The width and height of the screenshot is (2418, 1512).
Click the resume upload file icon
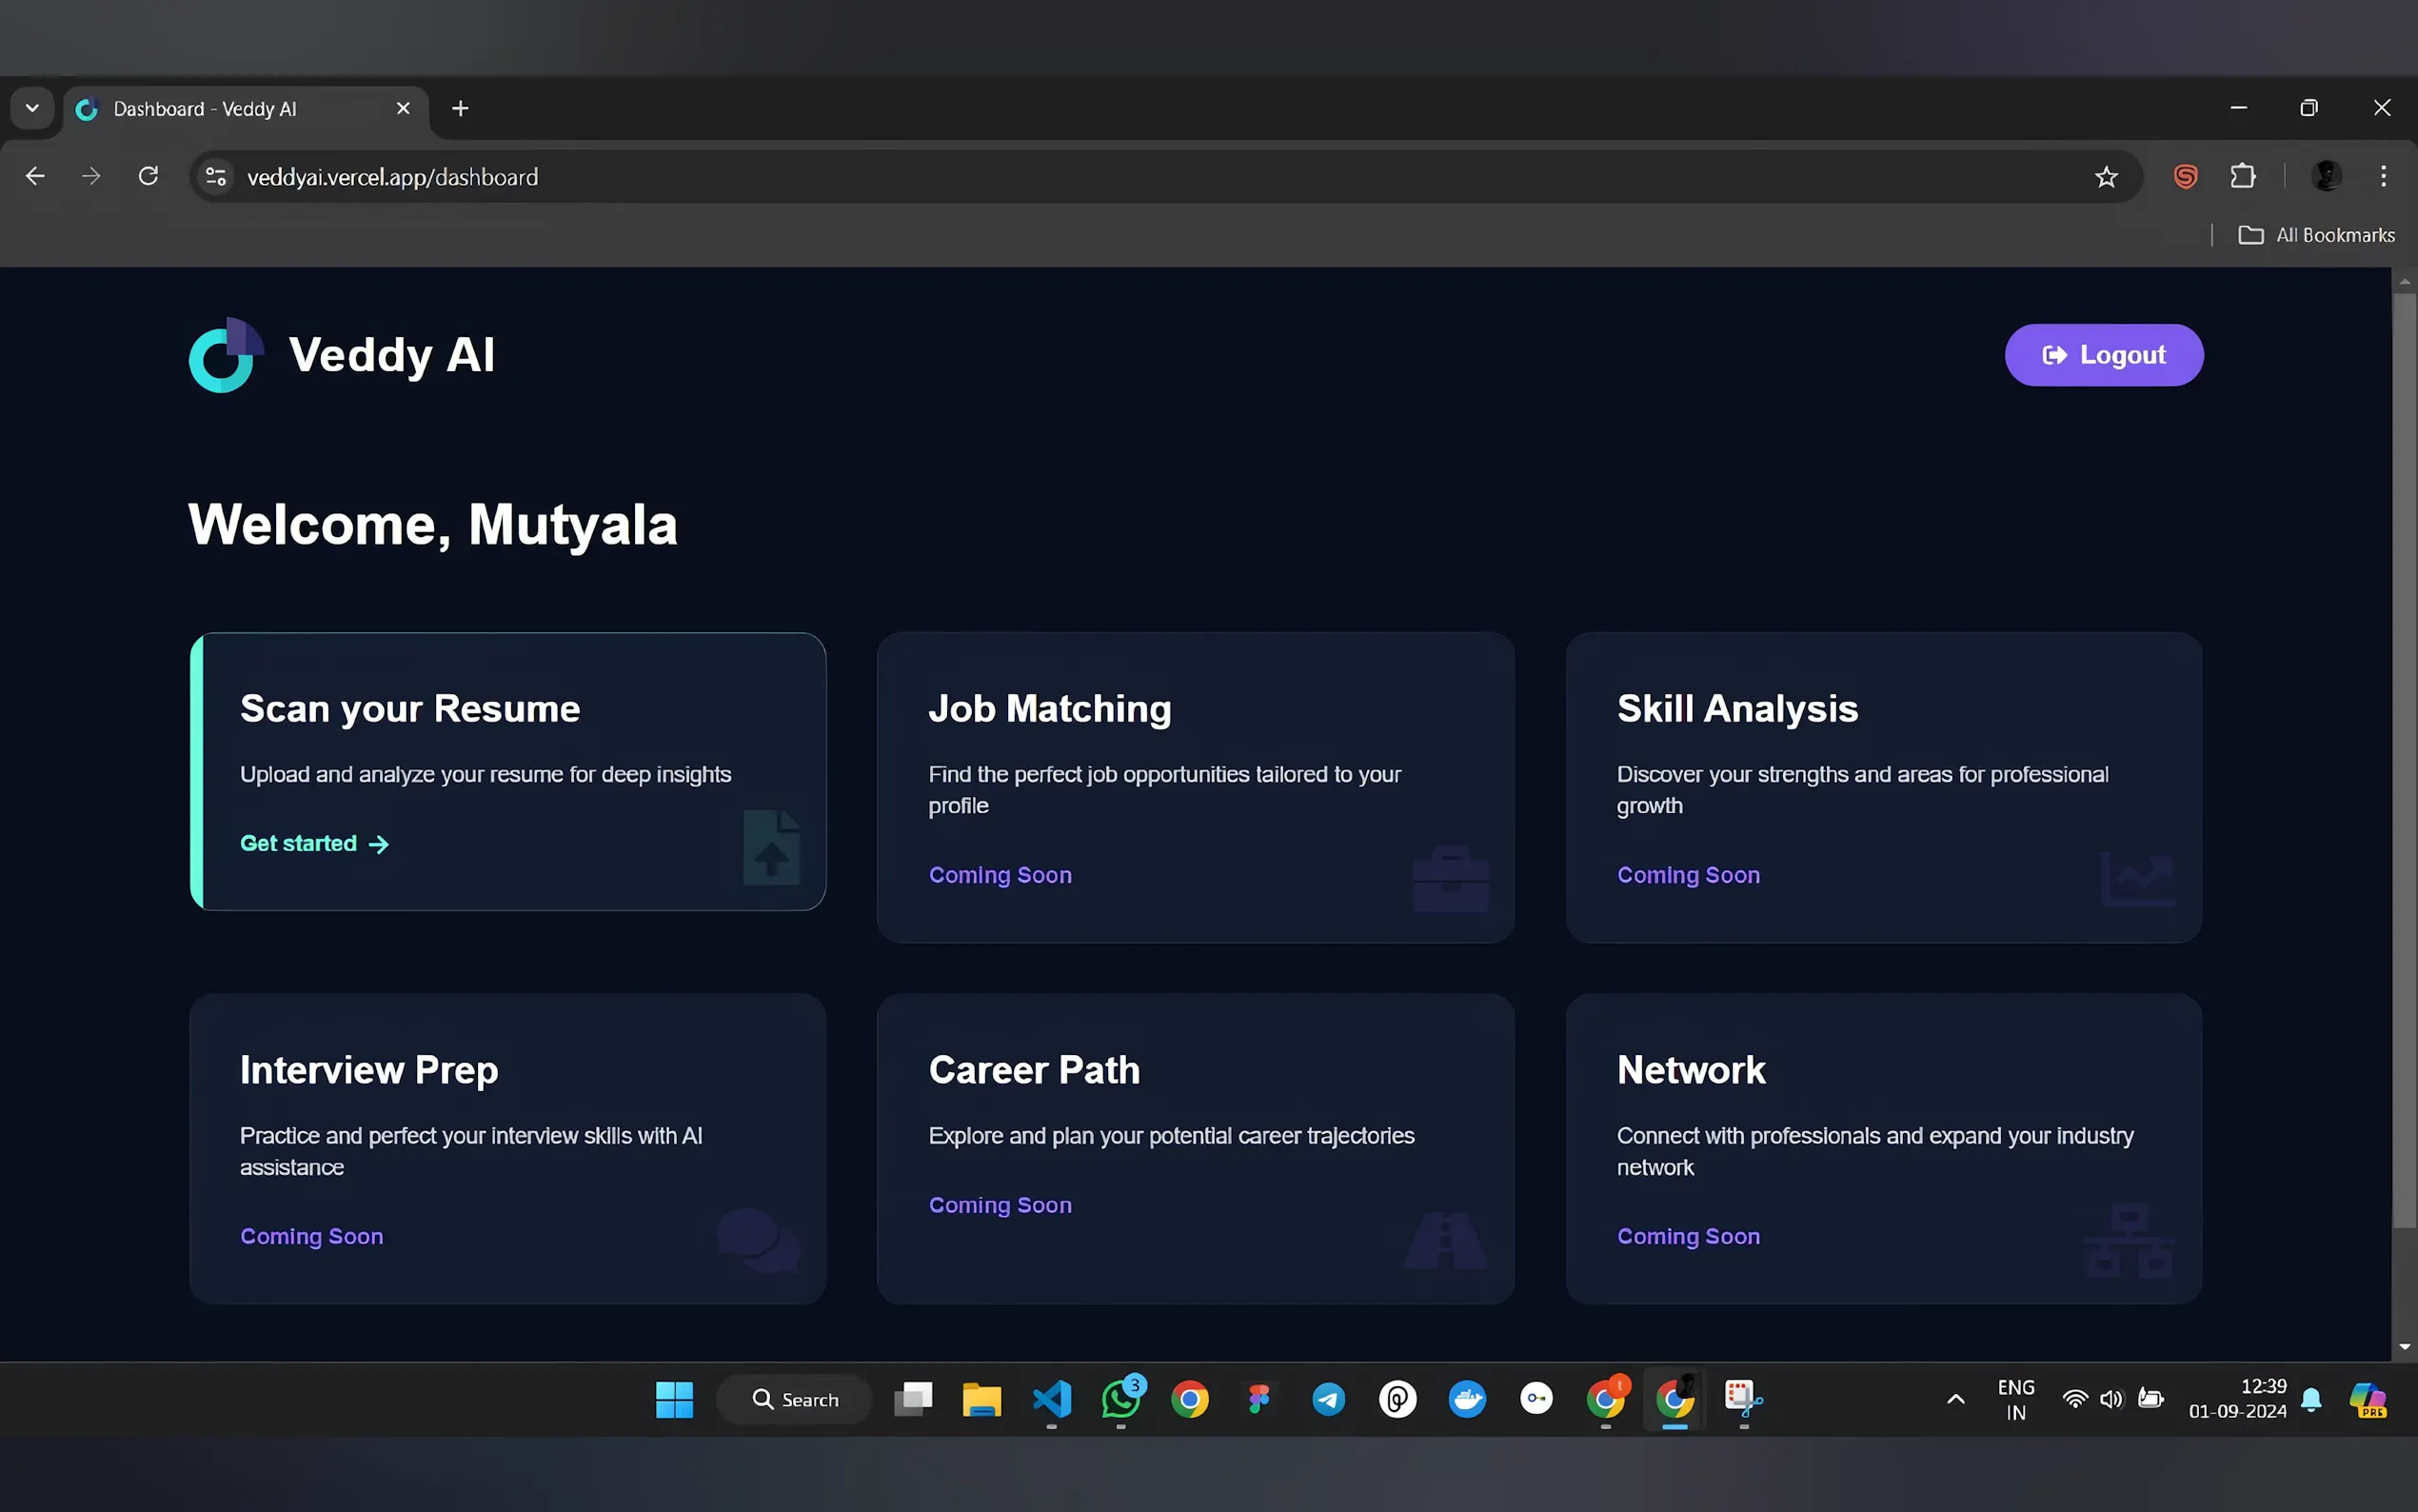771,848
